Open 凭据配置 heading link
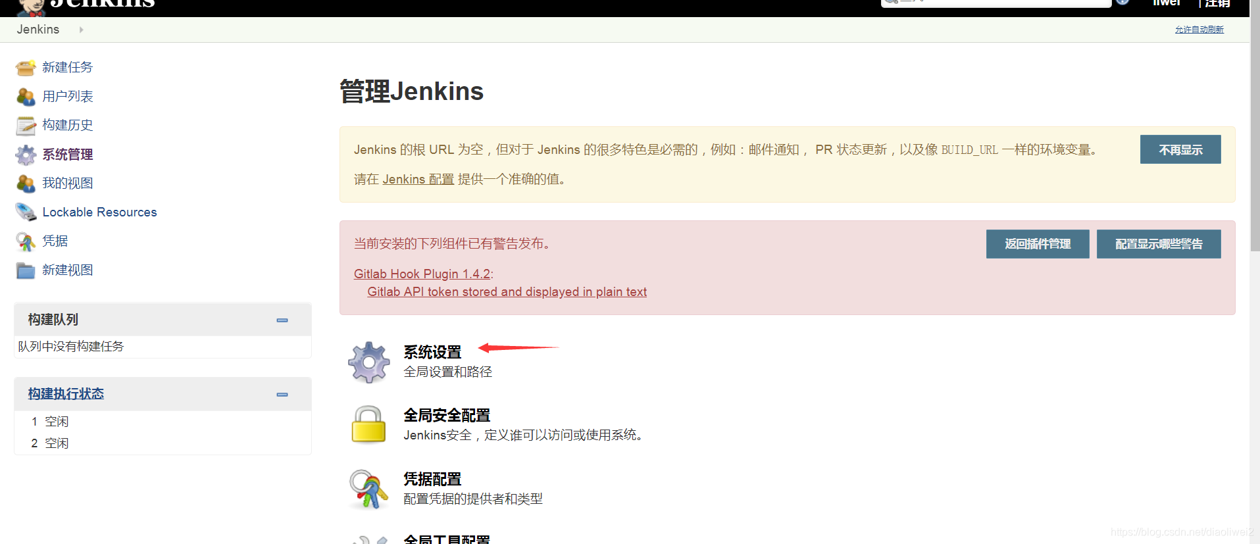The width and height of the screenshot is (1260, 544). coord(432,479)
